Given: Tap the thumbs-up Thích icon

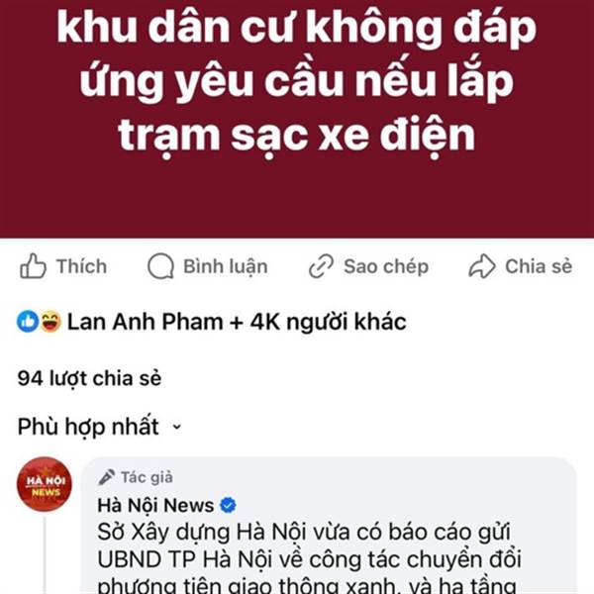Looking at the screenshot, I should (33, 266).
